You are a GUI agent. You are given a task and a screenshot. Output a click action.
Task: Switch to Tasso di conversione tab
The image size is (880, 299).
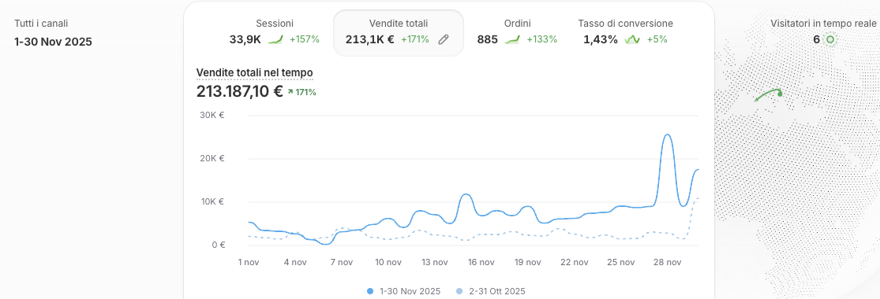pos(625,32)
